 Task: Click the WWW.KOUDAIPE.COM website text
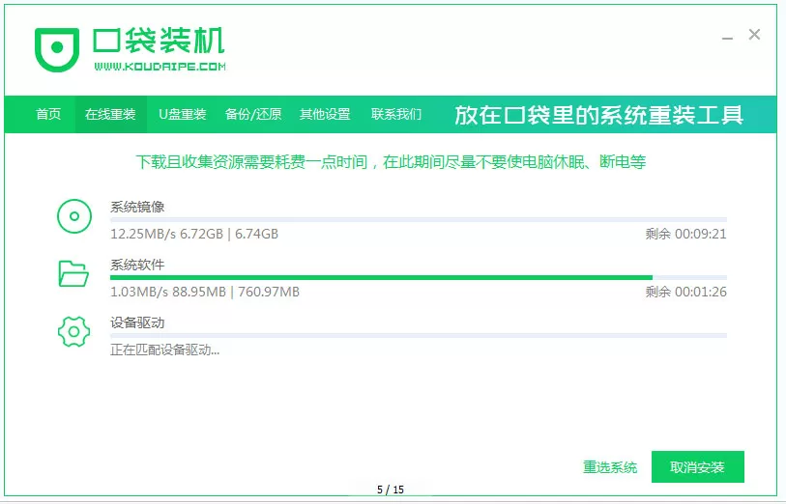(160, 66)
